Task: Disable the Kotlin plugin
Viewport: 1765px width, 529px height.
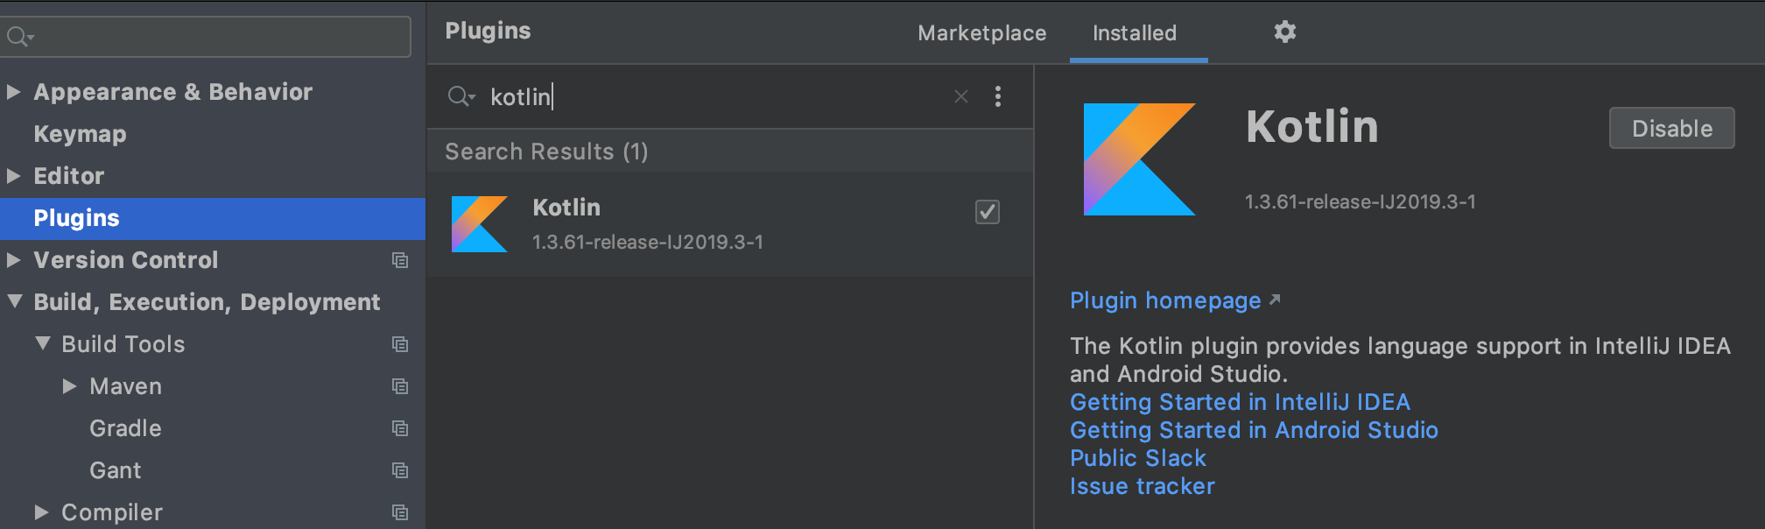Action: coord(1671,129)
